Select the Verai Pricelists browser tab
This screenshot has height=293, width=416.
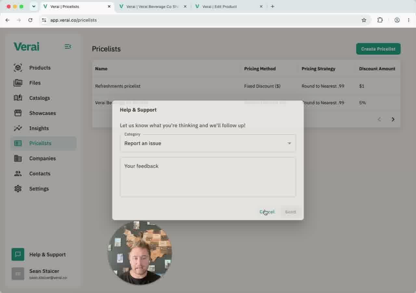pos(77,6)
